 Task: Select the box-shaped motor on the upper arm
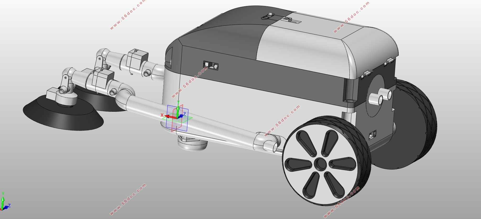[x=137, y=59]
